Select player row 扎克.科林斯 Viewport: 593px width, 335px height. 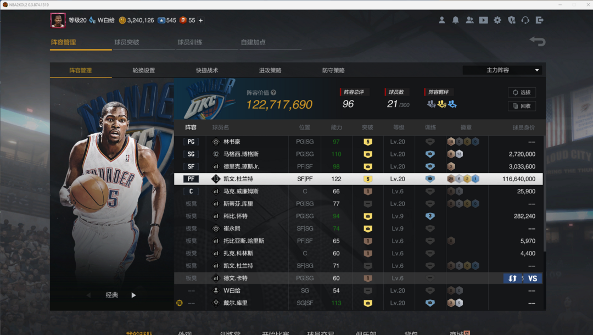tap(358, 253)
